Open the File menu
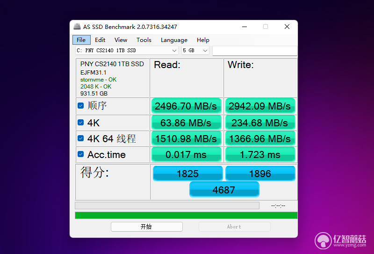Viewport: 374px width, 254px height. click(x=81, y=40)
